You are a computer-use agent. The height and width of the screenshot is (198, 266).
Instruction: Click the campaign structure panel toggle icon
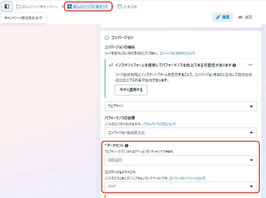click(7, 6)
